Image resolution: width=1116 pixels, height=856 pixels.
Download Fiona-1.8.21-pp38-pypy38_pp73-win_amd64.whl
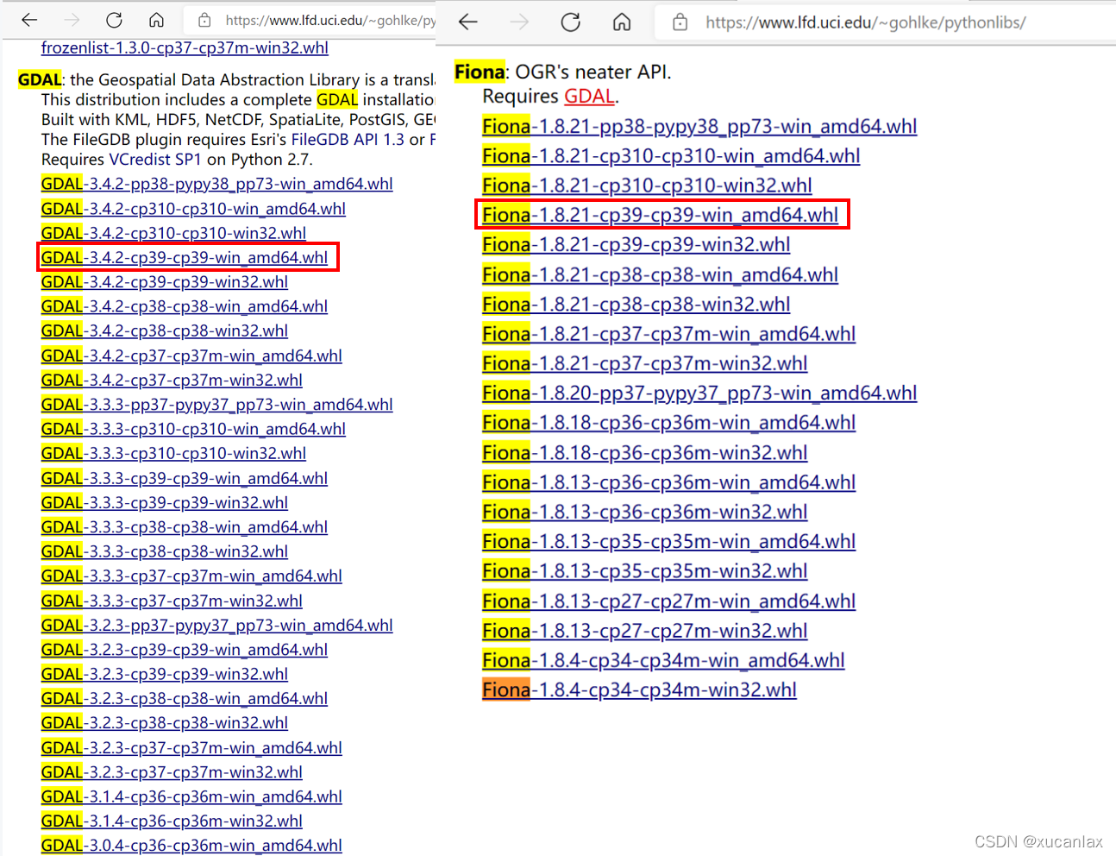[x=699, y=127]
